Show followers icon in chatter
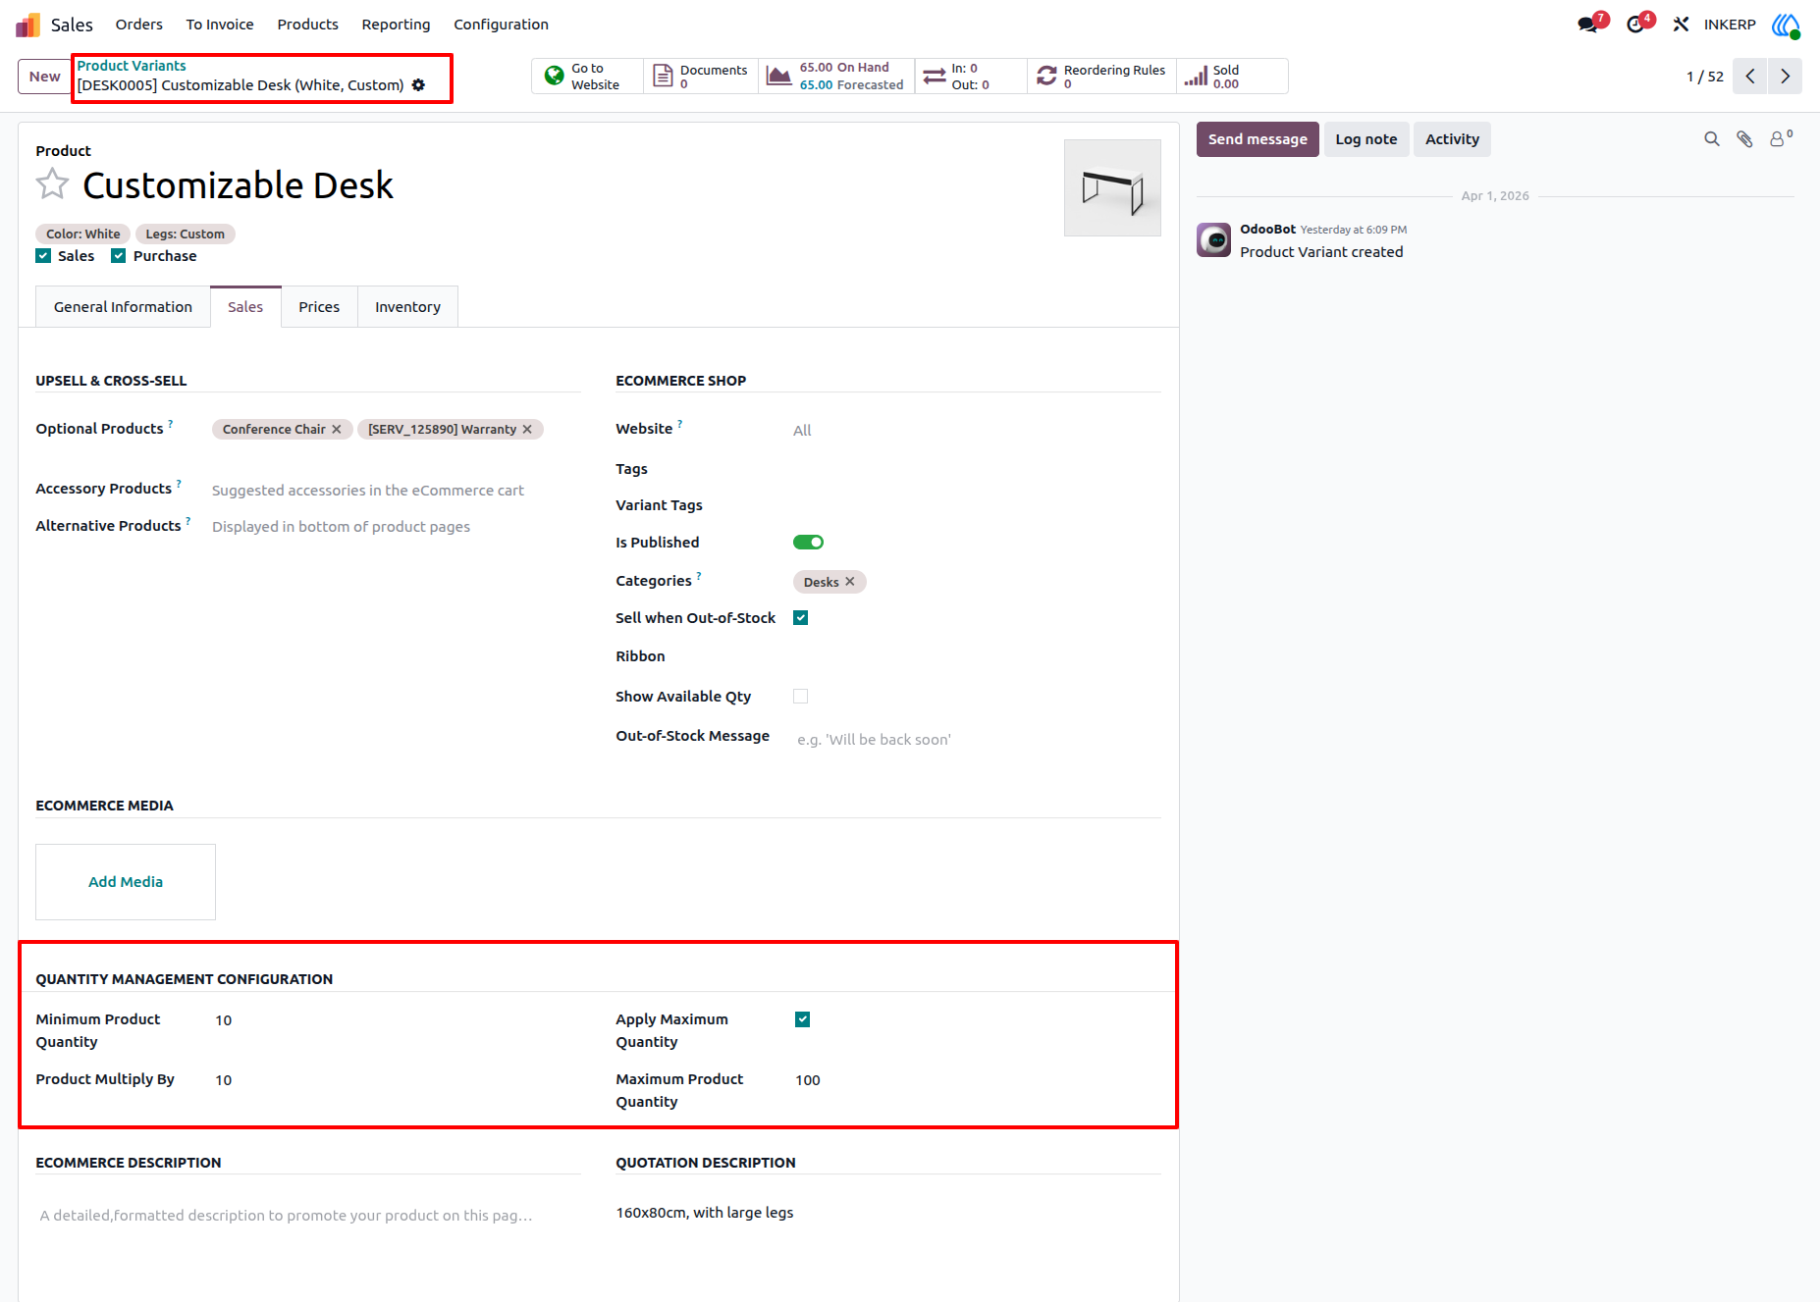 point(1780,138)
